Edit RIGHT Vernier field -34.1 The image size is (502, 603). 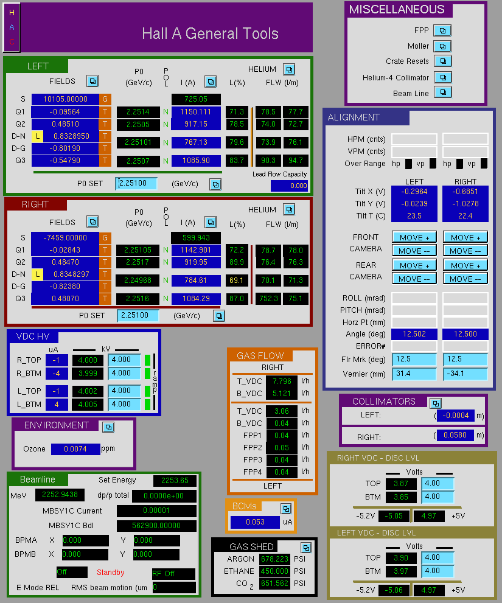coord(465,374)
